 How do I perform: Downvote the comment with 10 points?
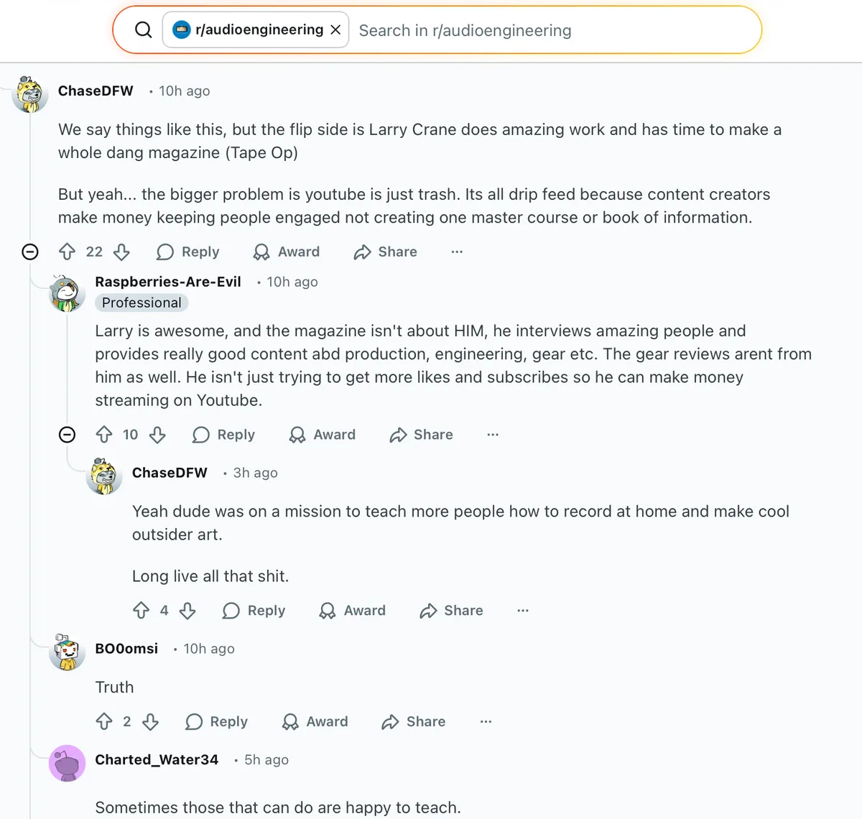click(157, 435)
